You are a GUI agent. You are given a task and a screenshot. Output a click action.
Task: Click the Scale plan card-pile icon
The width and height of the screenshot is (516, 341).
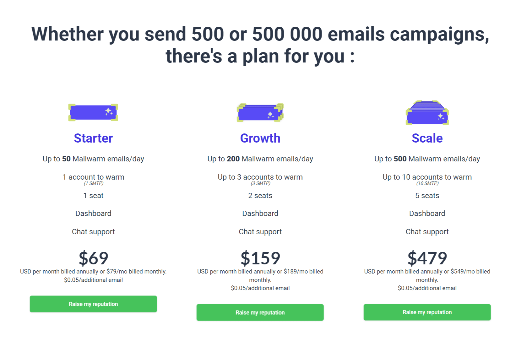pyautogui.click(x=427, y=113)
